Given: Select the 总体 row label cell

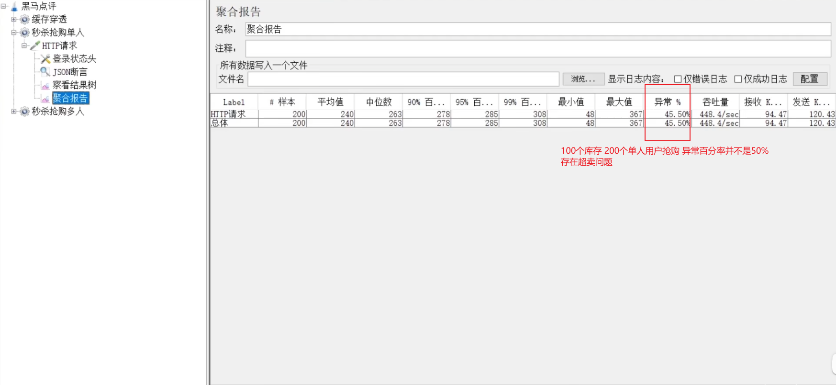Looking at the screenshot, I should pos(234,123).
